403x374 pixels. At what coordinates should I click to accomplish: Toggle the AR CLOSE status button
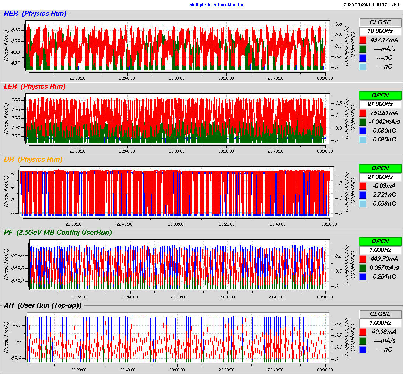click(x=380, y=314)
